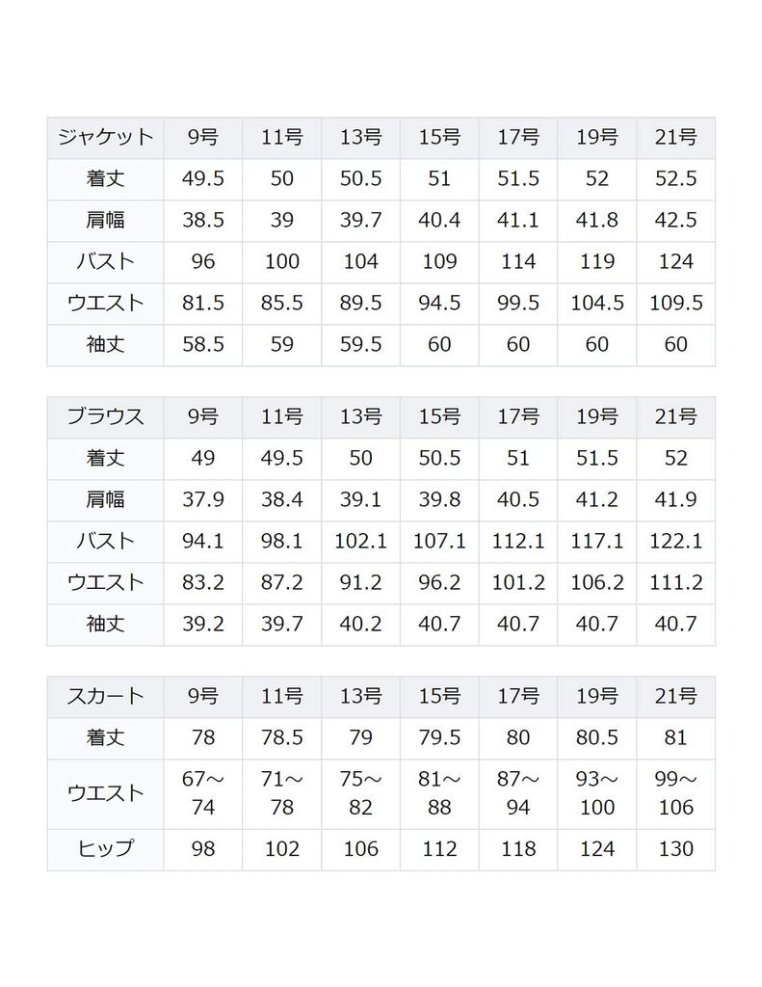Select the jacket shoulder width value 41.8

click(x=597, y=220)
